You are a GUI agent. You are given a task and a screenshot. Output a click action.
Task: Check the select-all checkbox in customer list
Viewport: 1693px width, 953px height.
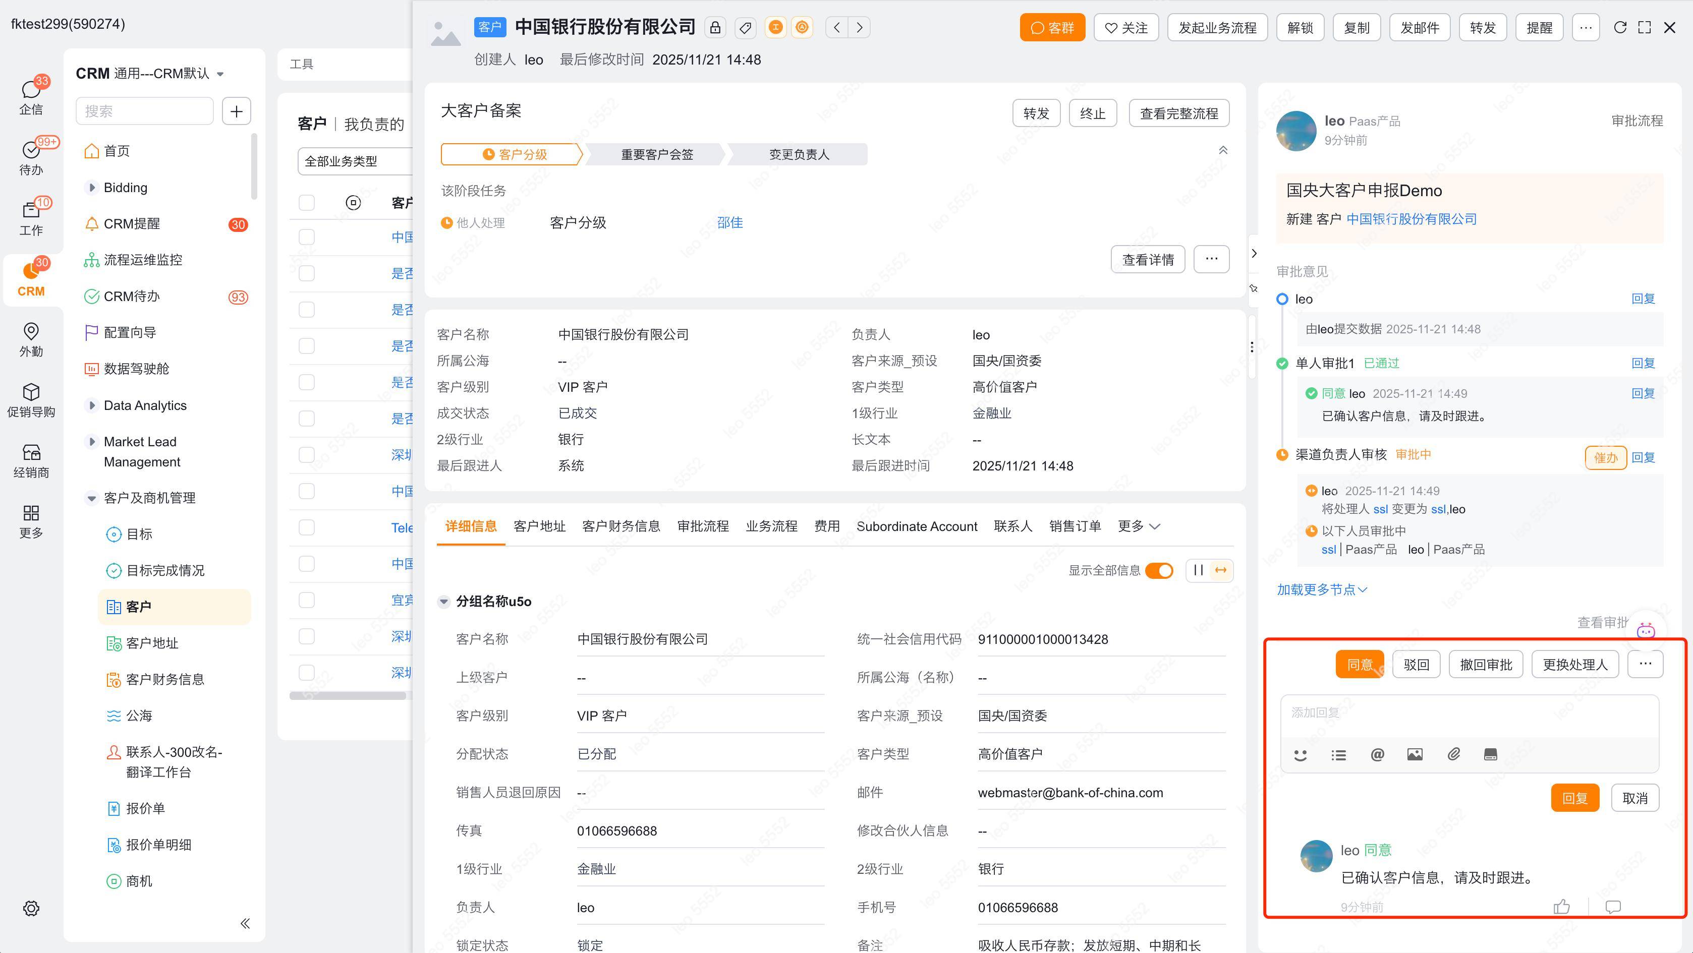coord(307,202)
